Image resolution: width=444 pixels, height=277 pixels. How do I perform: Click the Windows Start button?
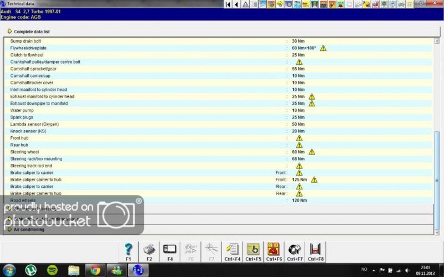click(9, 270)
